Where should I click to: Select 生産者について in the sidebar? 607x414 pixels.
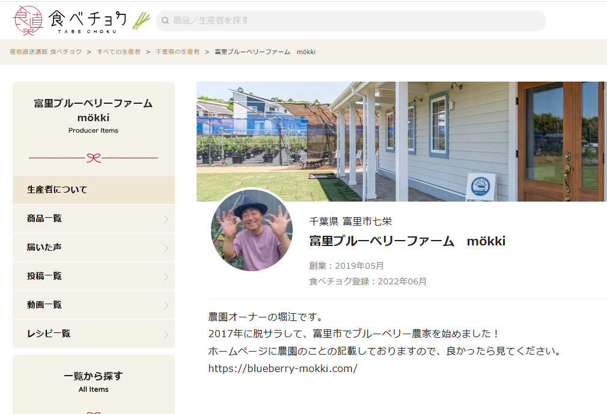click(x=57, y=190)
